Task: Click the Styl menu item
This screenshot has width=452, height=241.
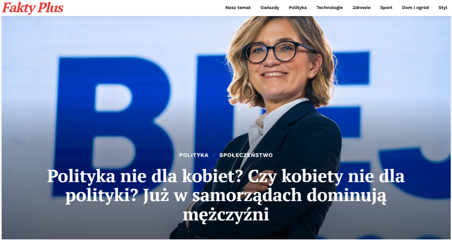Action: point(443,8)
